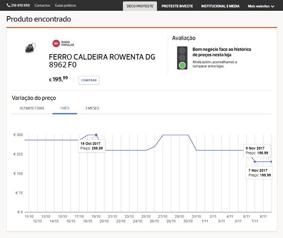Click the product title FERRO CALDEIRA ROWENTA DG 8962 F0

click(x=102, y=61)
